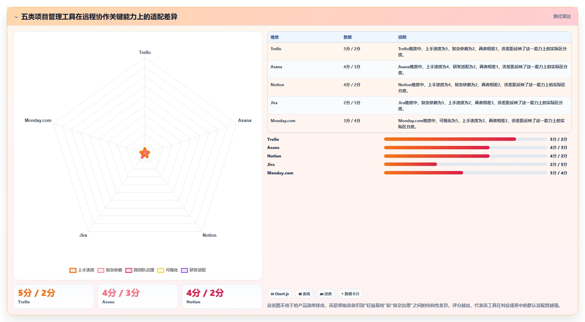
Task: Click the dashboard title 五类项目管理工具 heading
Action: [x=99, y=17]
